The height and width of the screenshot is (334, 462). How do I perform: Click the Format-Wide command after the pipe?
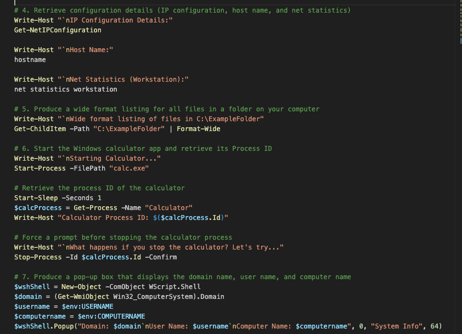pos(200,128)
